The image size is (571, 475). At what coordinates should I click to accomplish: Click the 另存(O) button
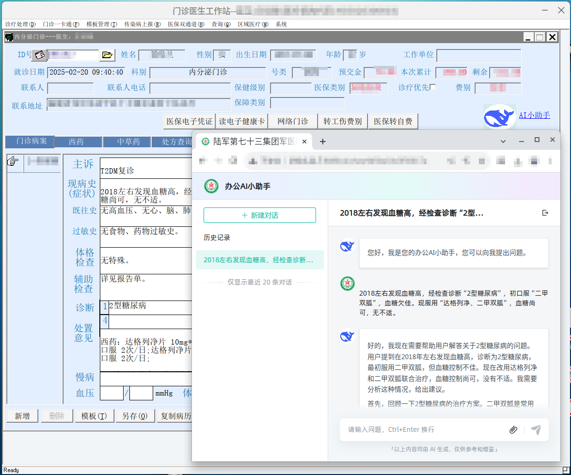pos(135,416)
